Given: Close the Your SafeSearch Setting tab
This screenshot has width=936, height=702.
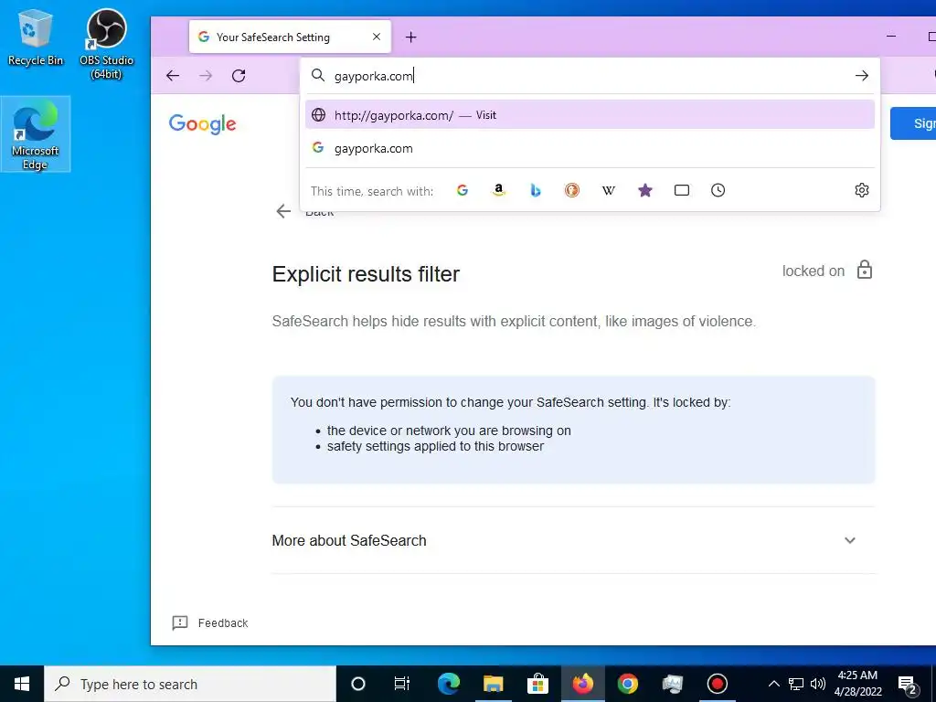Looking at the screenshot, I should (x=377, y=37).
